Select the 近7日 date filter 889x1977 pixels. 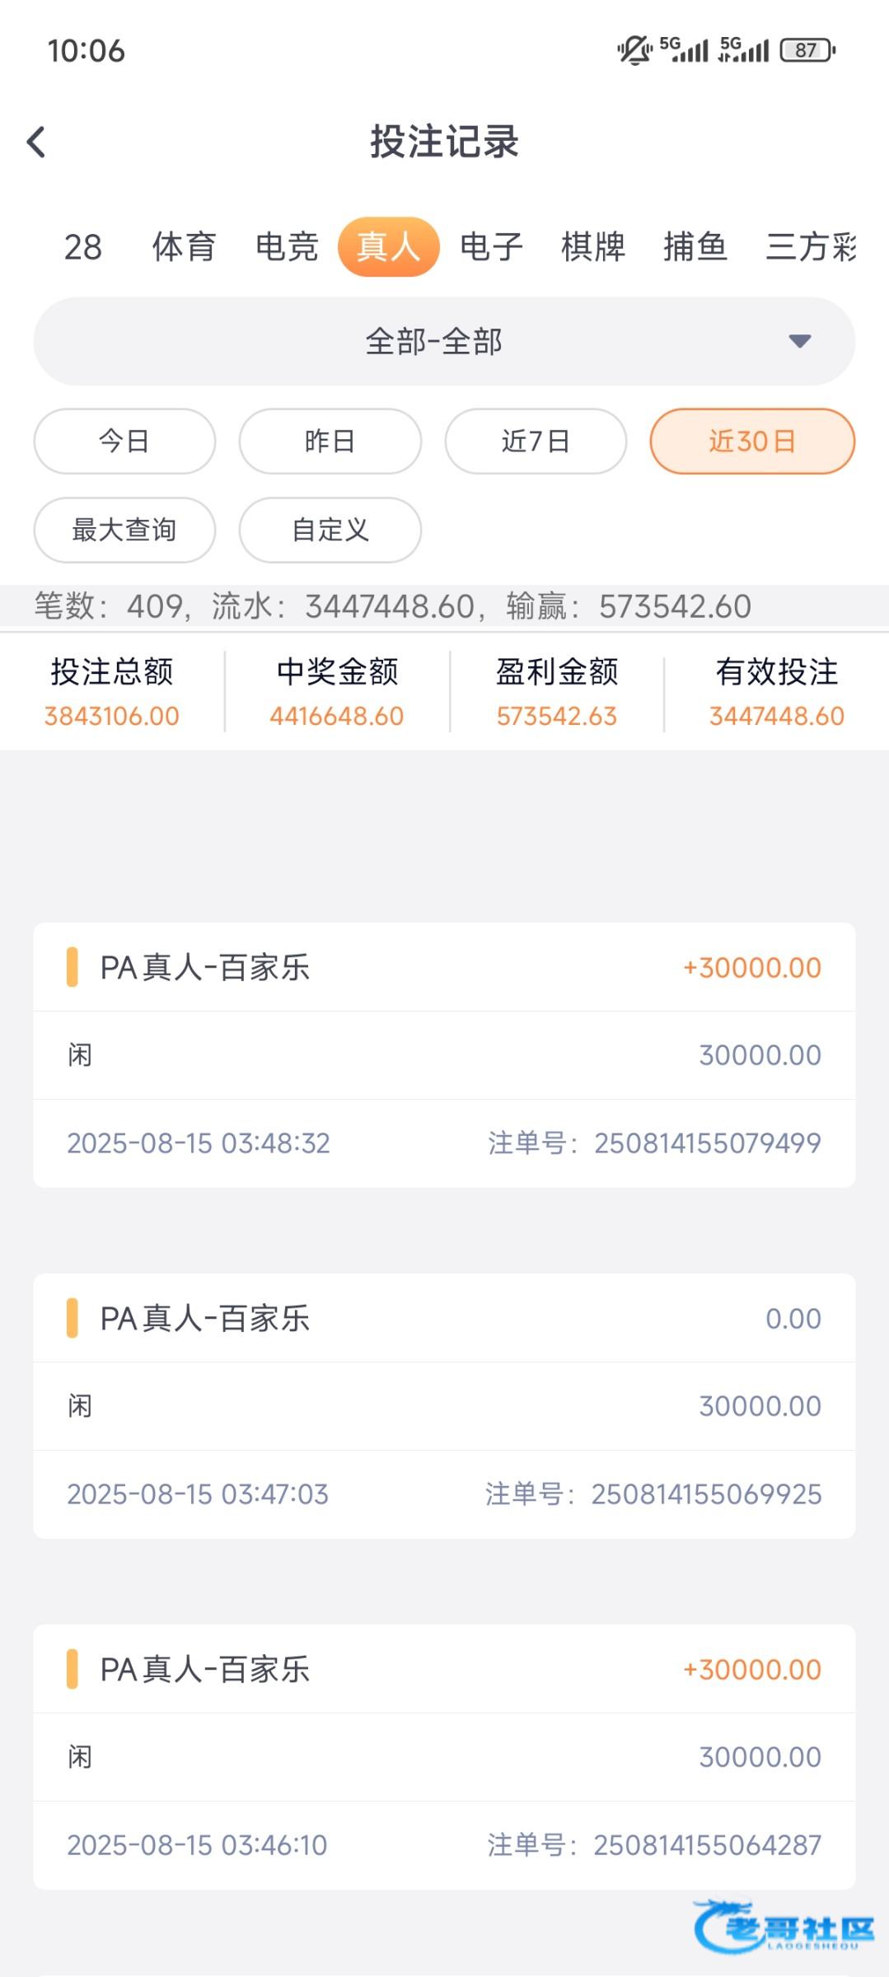coord(536,442)
